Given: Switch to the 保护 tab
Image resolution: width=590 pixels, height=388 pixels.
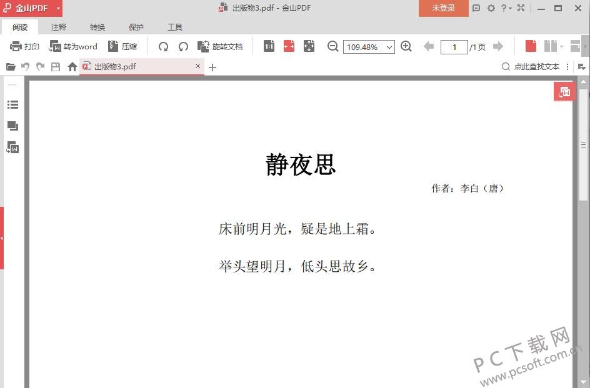Looking at the screenshot, I should click(x=136, y=27).
